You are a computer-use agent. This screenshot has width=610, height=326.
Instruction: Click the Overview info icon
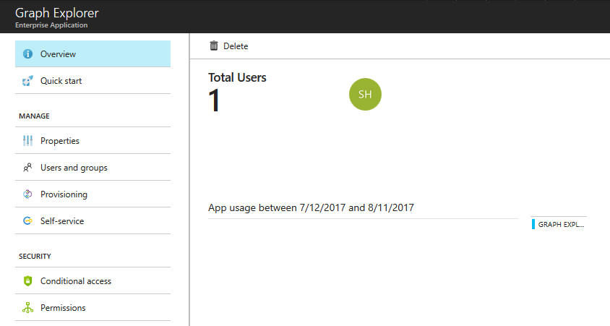[x=27, y=53]
